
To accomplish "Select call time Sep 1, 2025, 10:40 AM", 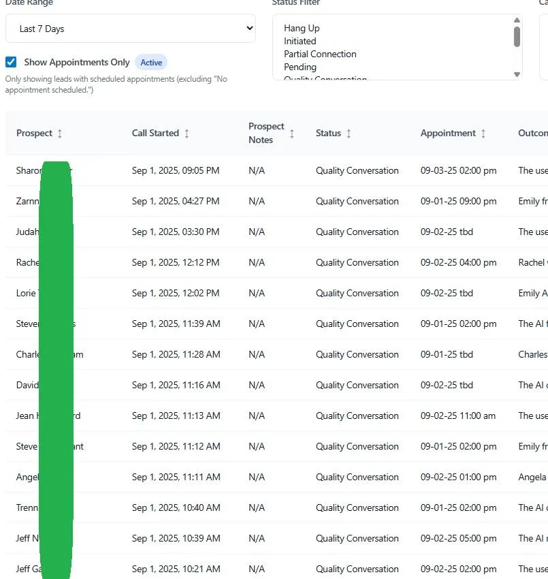I will pos(176,507).
